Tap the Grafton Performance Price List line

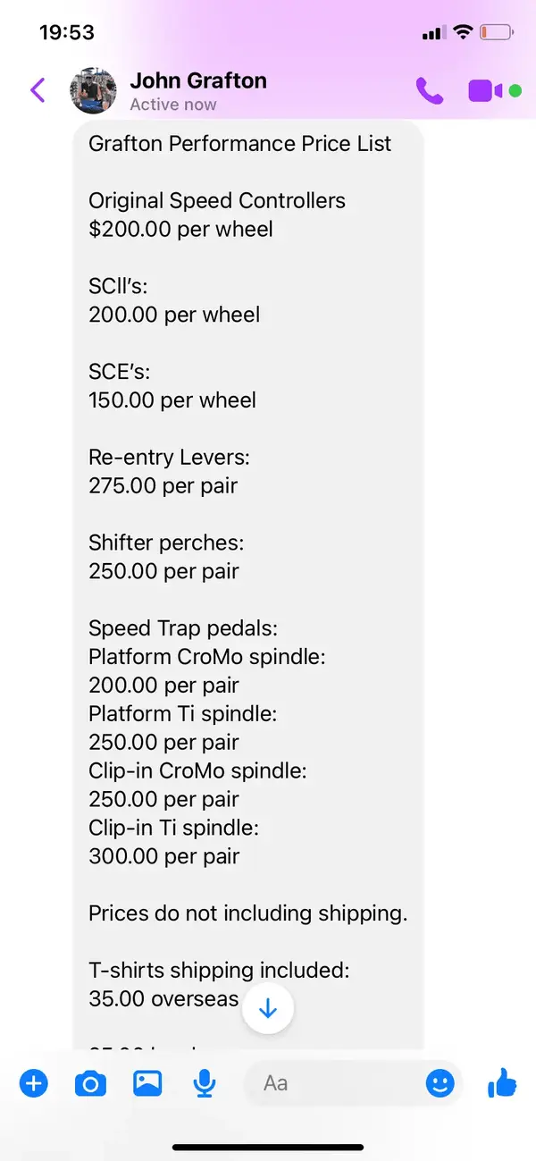(239, 144)
